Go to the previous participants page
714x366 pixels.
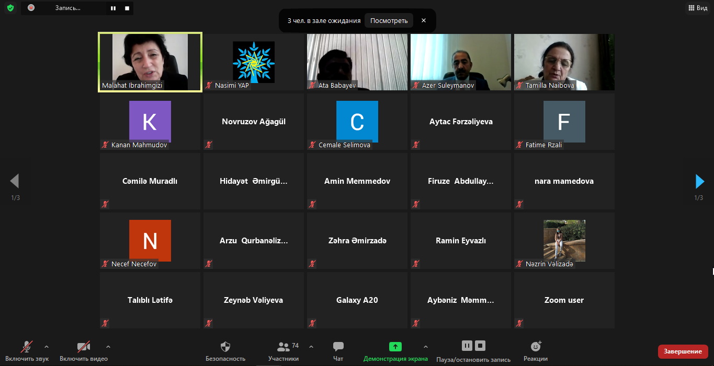point(15,181)
